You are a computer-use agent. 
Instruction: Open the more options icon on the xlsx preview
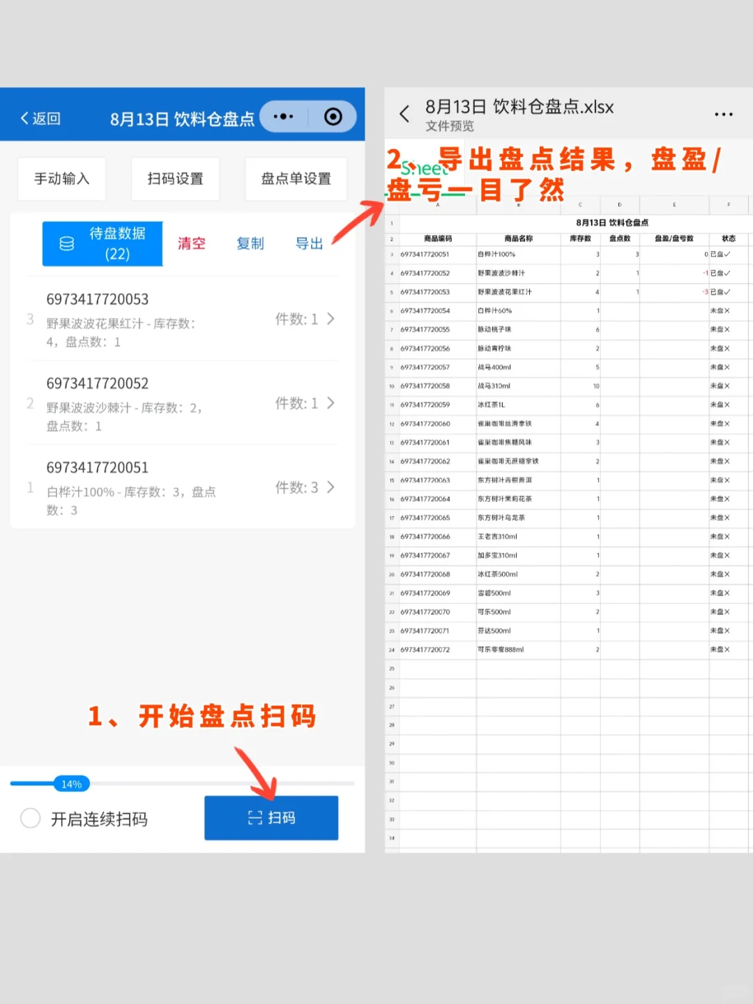tap(723, 114)
